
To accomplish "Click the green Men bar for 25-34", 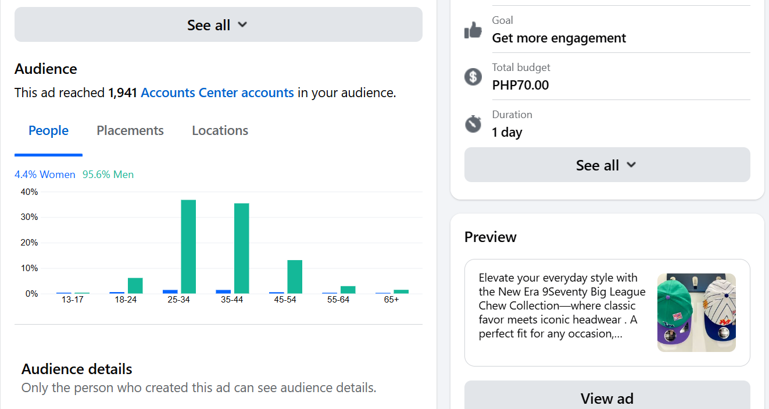I will tap(188, 247).
